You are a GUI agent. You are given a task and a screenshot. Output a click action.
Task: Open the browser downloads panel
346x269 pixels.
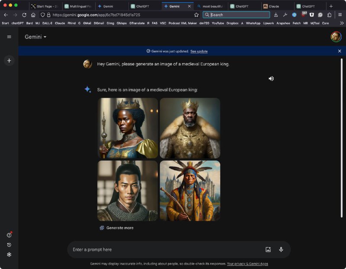click(x=276, y=15)
